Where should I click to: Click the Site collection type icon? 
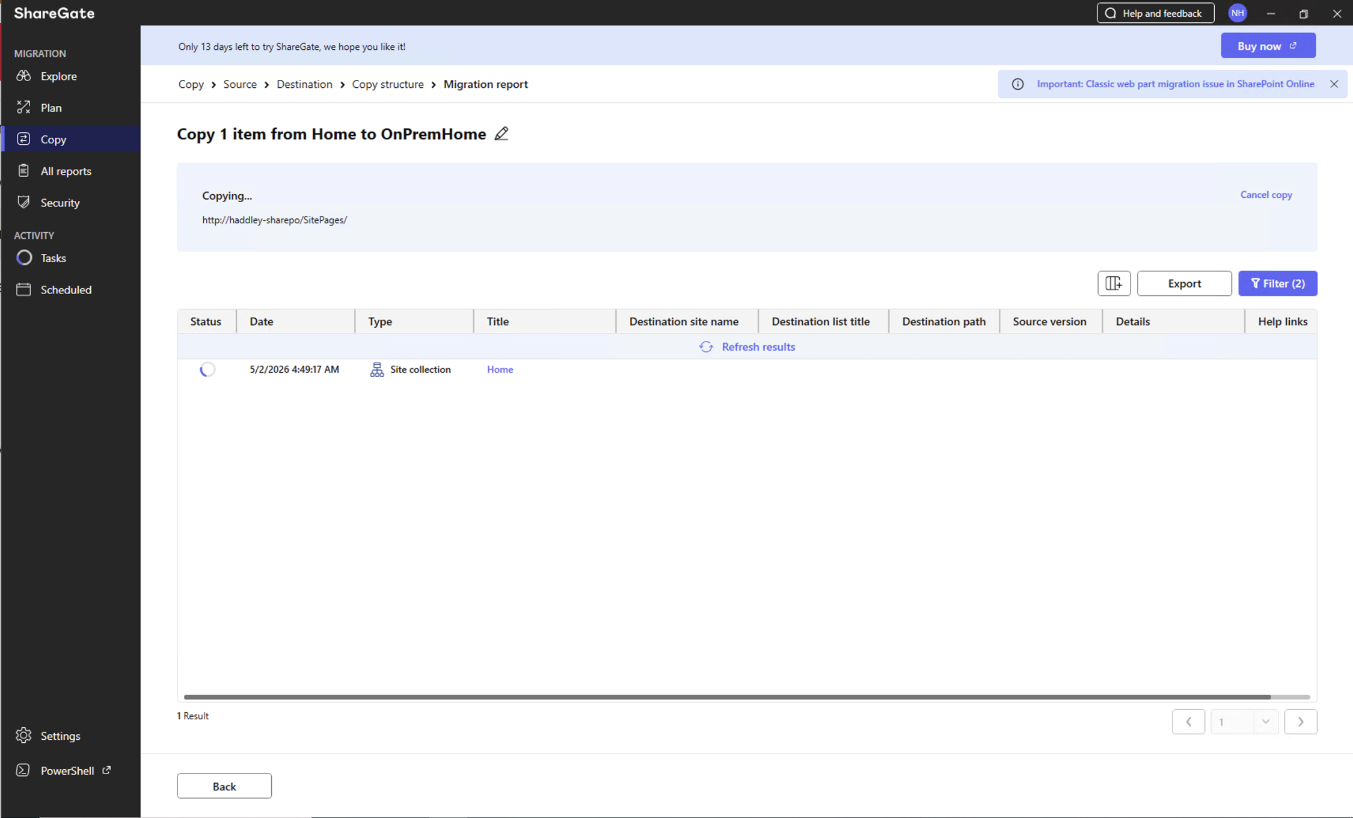click(x=377, y=369)
